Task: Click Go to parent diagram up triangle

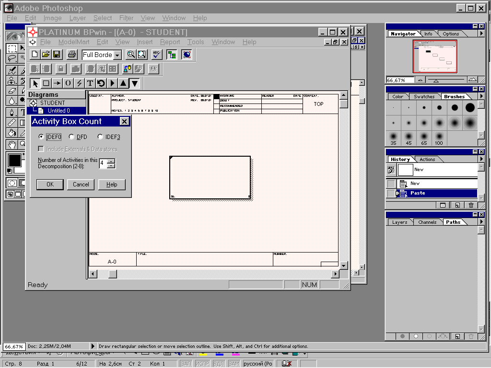Action: coord(123,83)
